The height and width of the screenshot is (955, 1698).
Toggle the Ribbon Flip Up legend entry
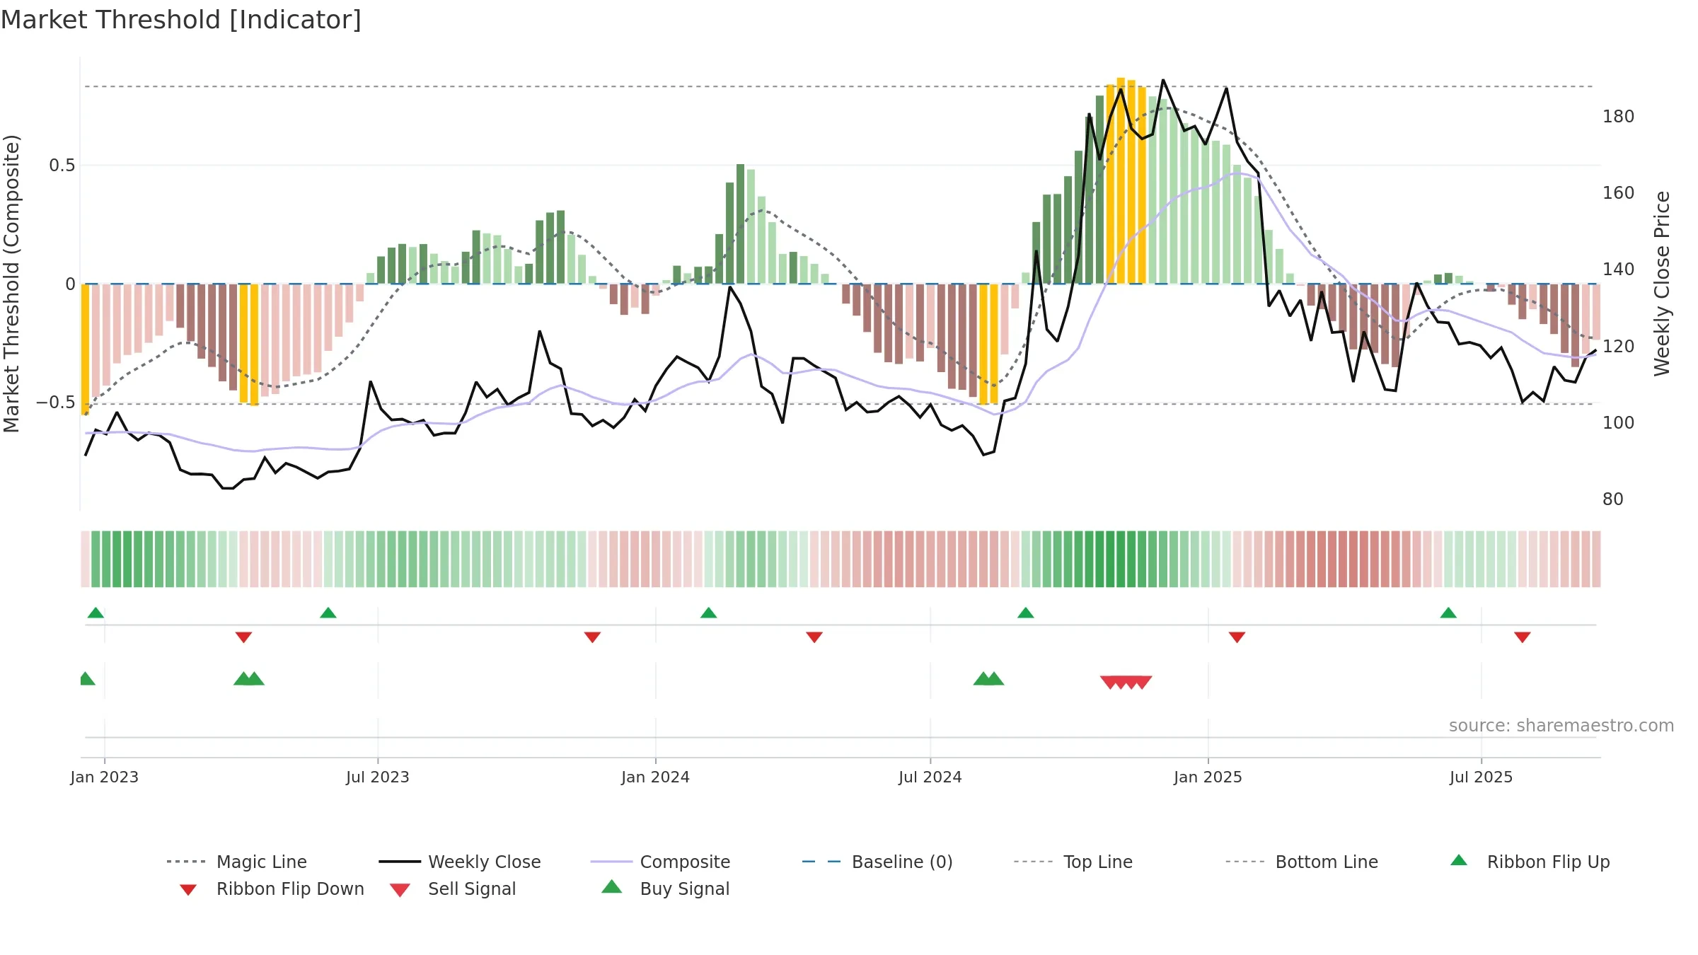(1530, 862)
